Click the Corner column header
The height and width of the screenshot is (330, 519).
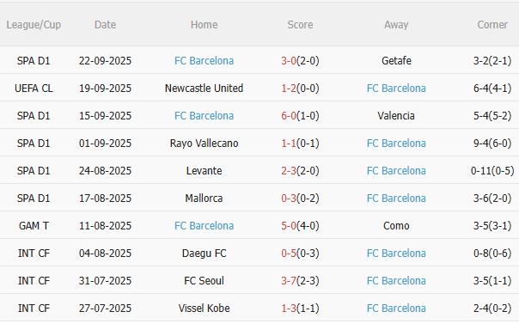pyautogui.click(x=492, y=25)
